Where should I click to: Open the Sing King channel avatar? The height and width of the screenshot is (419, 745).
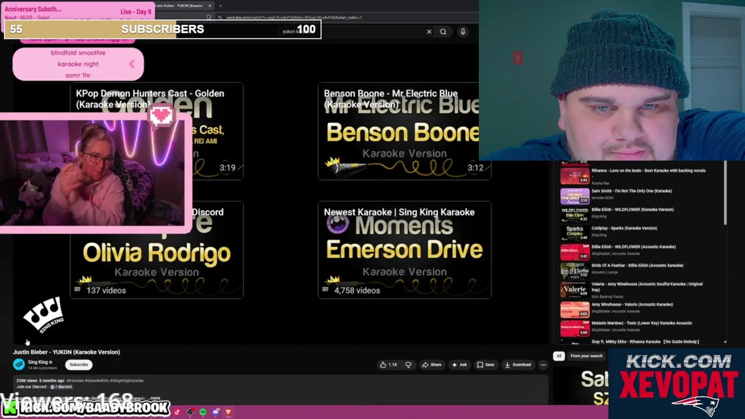(x=19, y=364)
